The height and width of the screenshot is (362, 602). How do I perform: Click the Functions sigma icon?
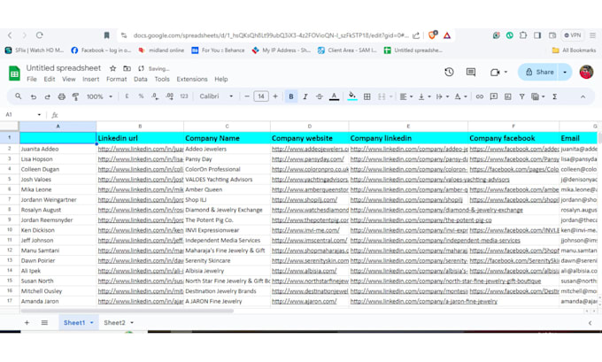click(554, 96)
